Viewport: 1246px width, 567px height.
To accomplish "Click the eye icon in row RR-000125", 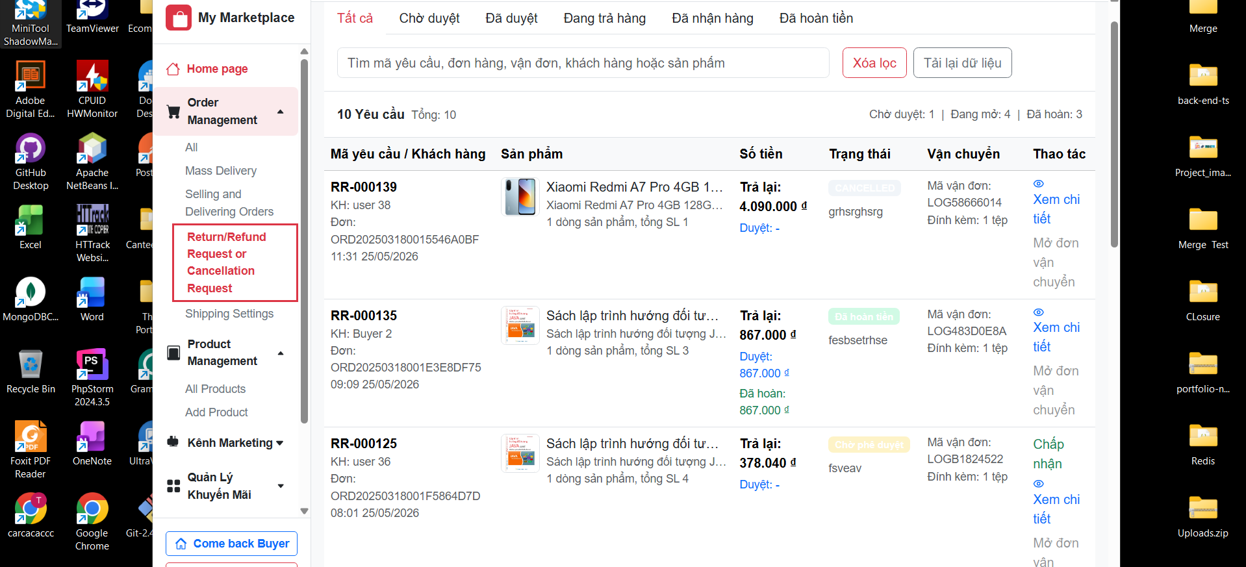I will pos(1038,484).
